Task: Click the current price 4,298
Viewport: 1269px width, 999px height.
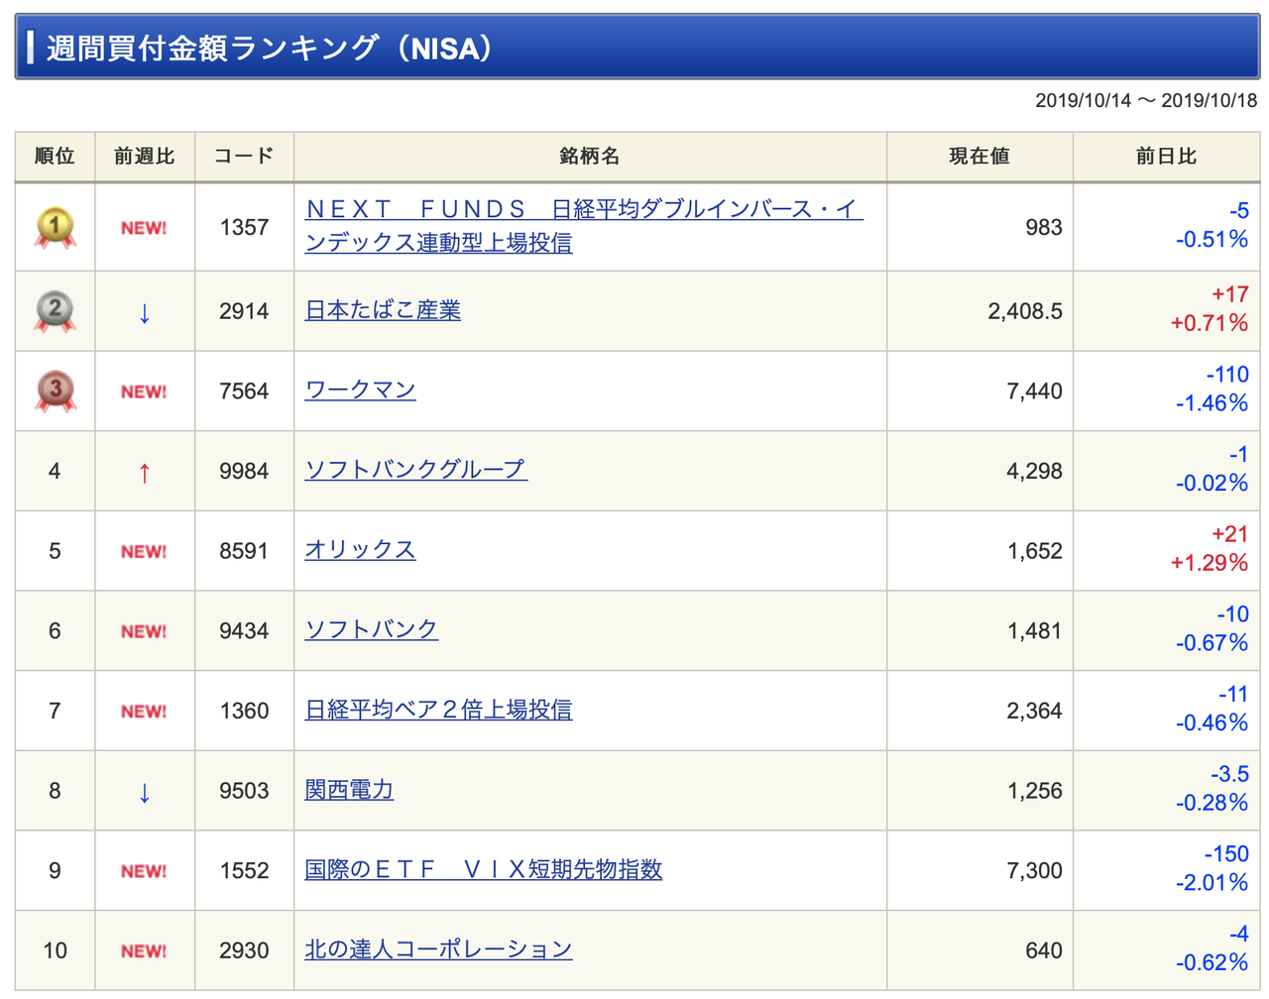Action: [x=1035, y=471]
